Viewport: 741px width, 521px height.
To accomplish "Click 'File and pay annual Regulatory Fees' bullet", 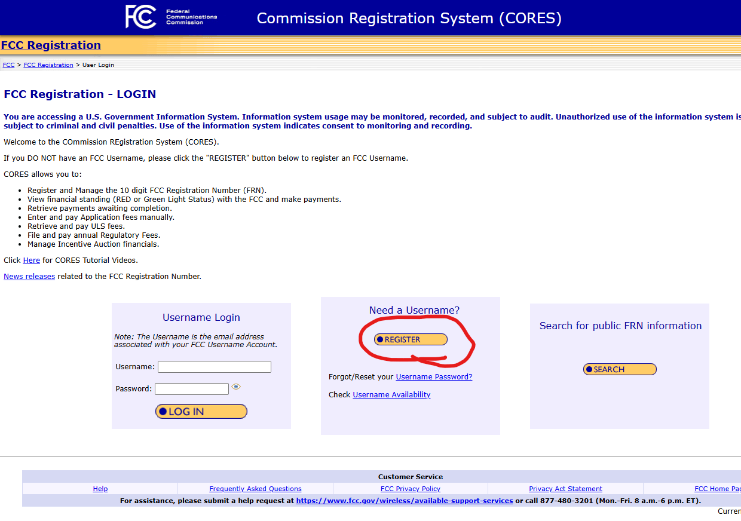I will [94, 235].
